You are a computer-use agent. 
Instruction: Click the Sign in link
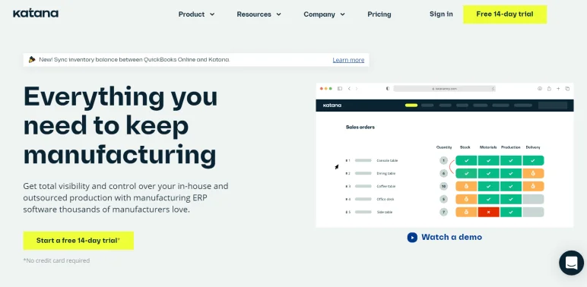click(441, 14)
